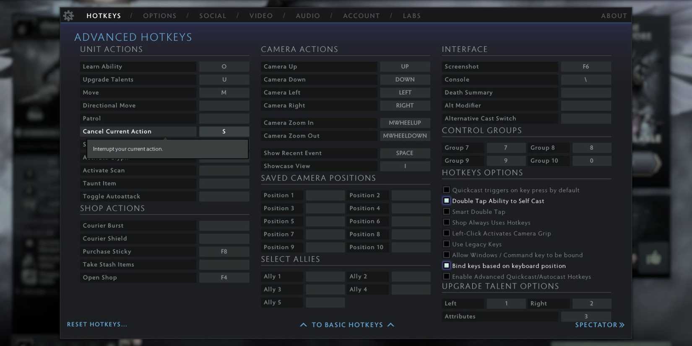
Task: Assign a key to Alt Modifier
Action: [586, 105]
